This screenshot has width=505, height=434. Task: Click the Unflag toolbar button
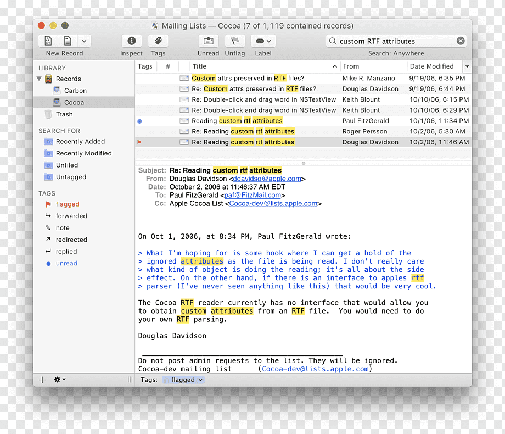235,41
